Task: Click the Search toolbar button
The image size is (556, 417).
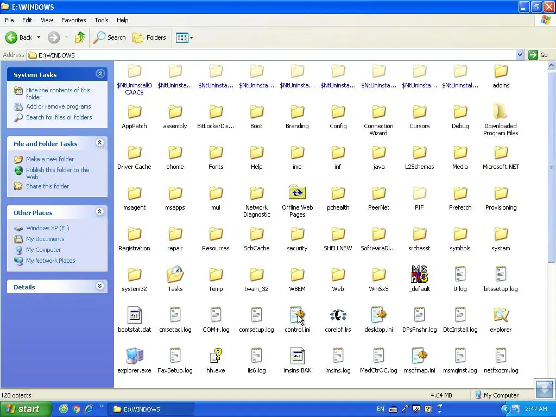Action: click(x=110, y=37)
